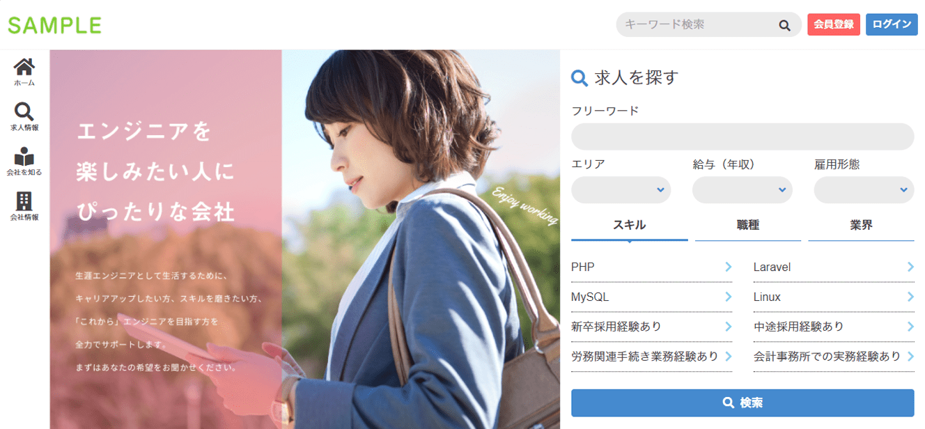This screenshot has width=925, height=429.
Task: Click the arrow icon beside Laravel
Action: pos(910,267)
